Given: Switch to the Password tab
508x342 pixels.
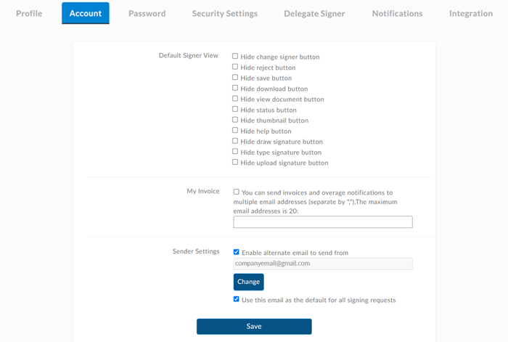Looking at the screenshot, I should click(147, 13).
